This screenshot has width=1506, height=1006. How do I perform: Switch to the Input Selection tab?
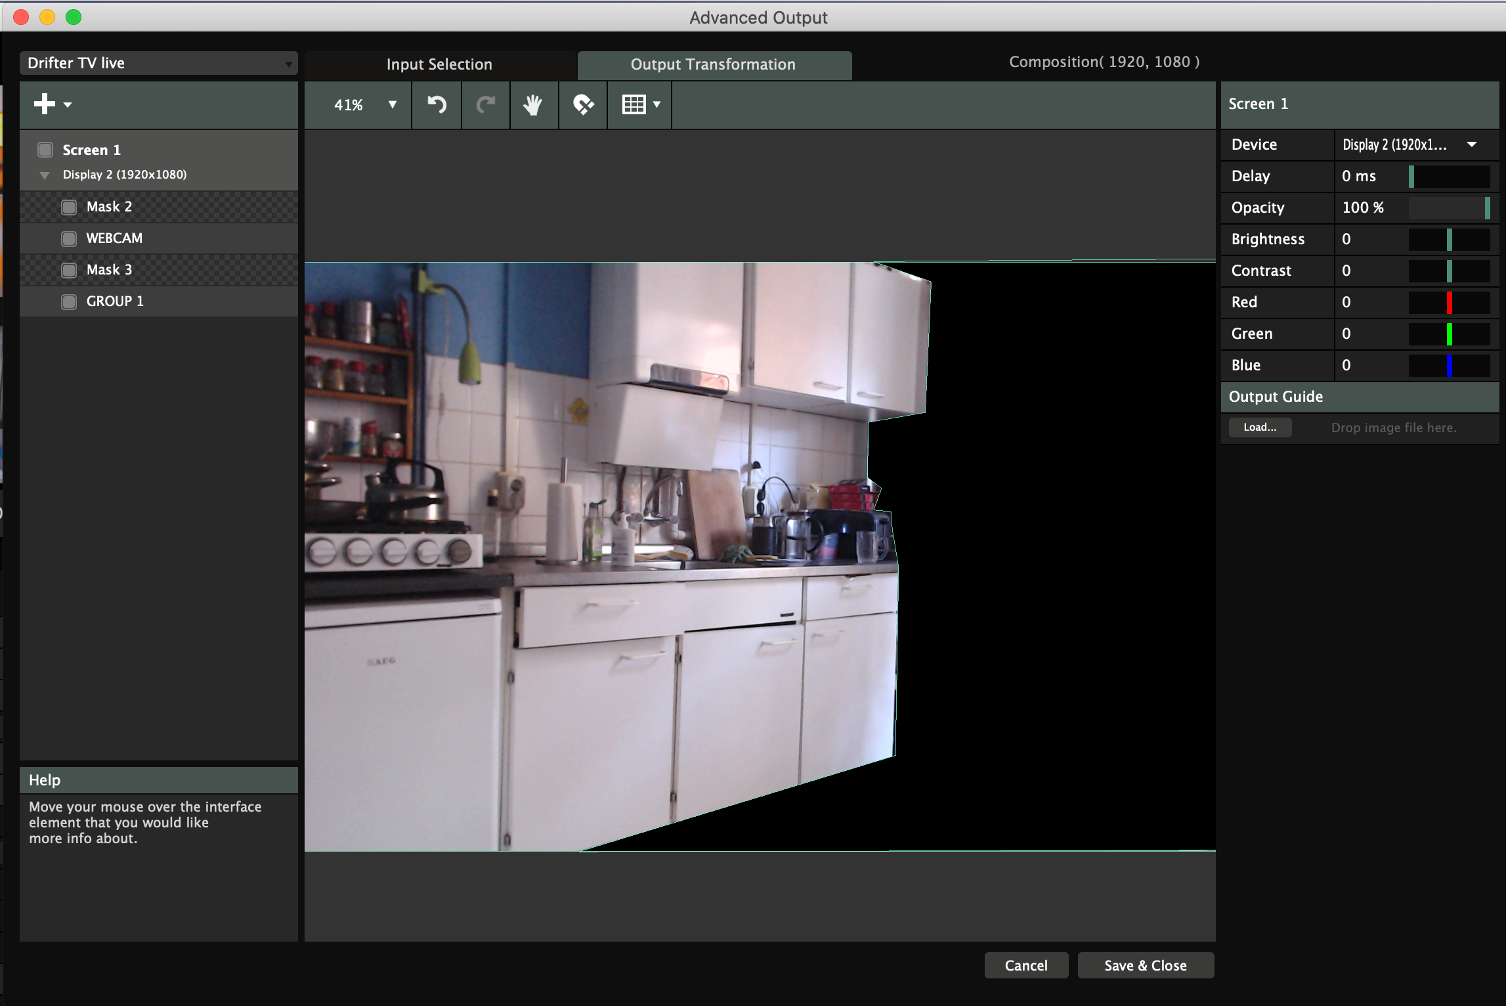click(439, 64)
